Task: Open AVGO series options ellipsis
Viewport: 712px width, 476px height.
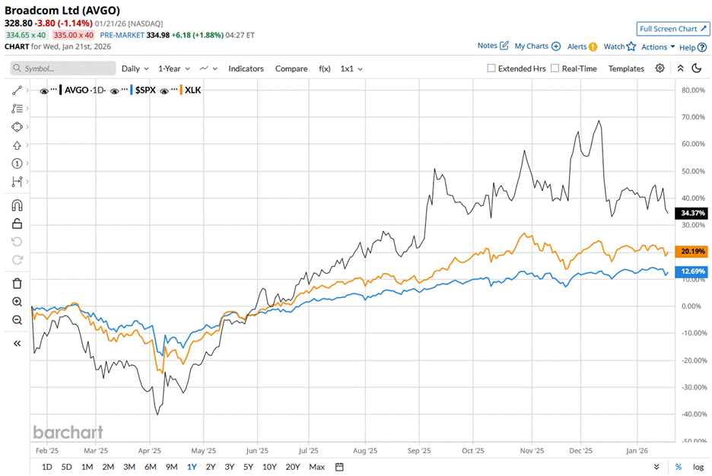Action: [53, 89]
